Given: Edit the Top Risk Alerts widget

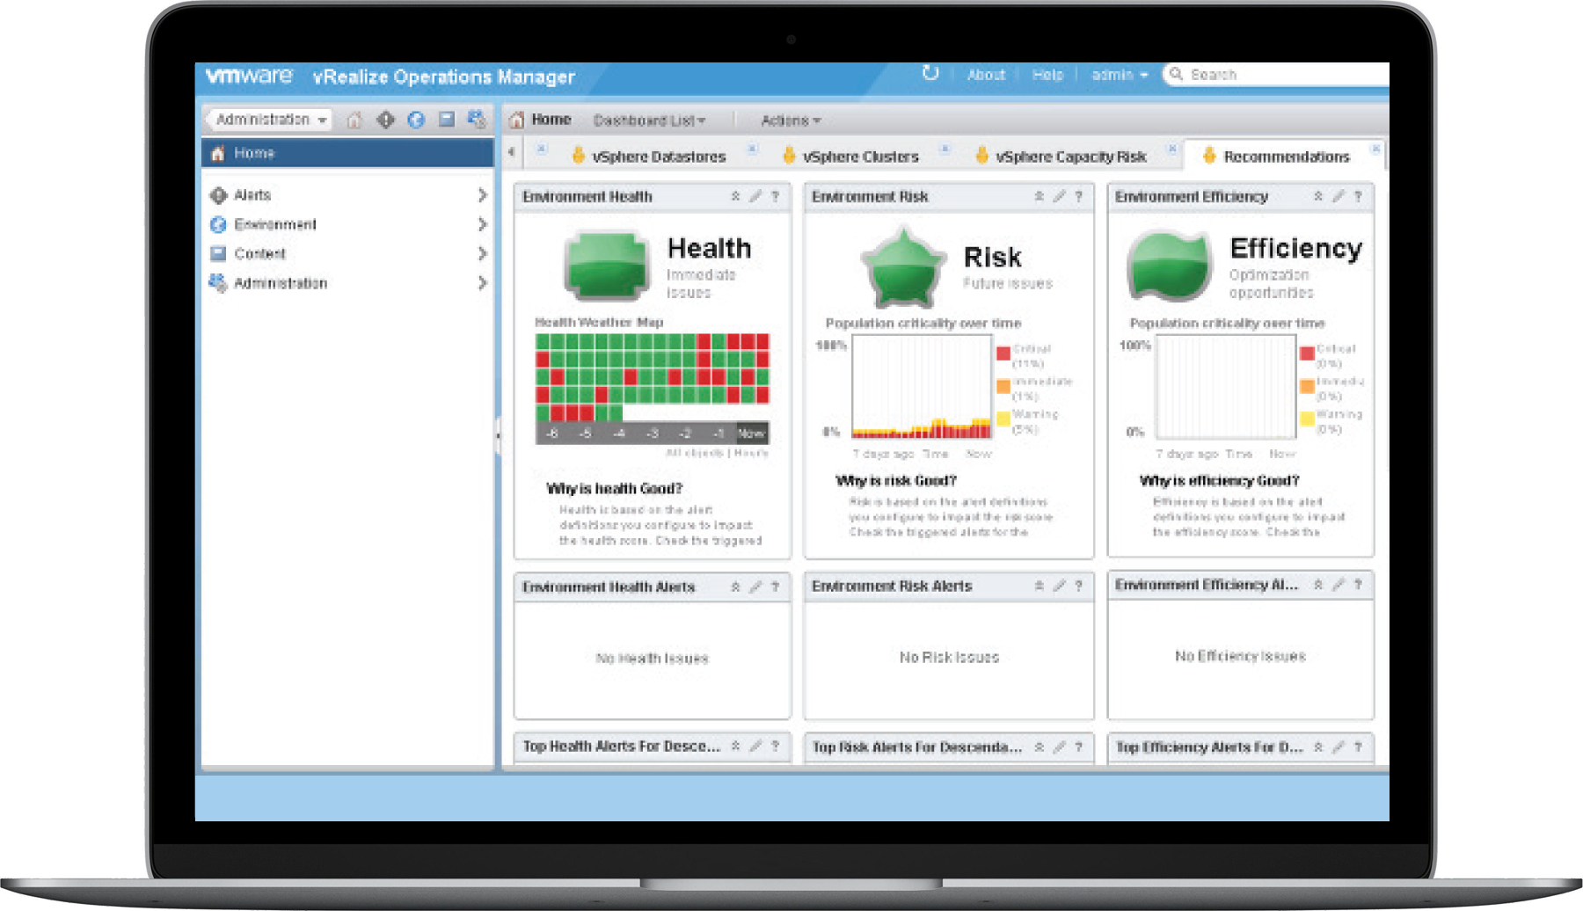Looking at the screenshot, I should 1059,747.
